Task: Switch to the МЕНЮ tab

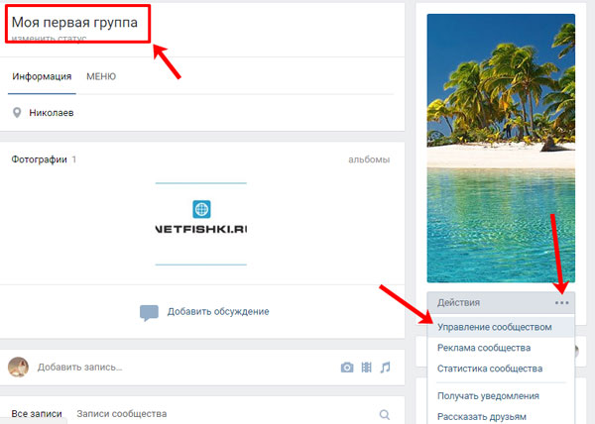Action: coord(101,76)
